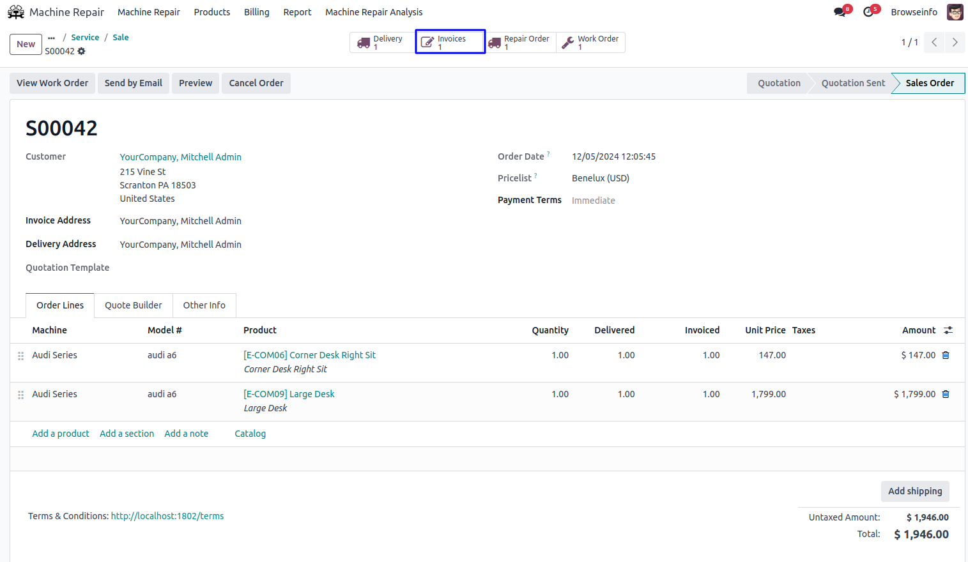The width and height of the screenshot is (968, 562).
Task: Open the Delivery smart button
Action: pos(381,42)
